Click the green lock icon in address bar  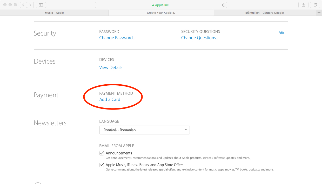(x=153, y=5)
